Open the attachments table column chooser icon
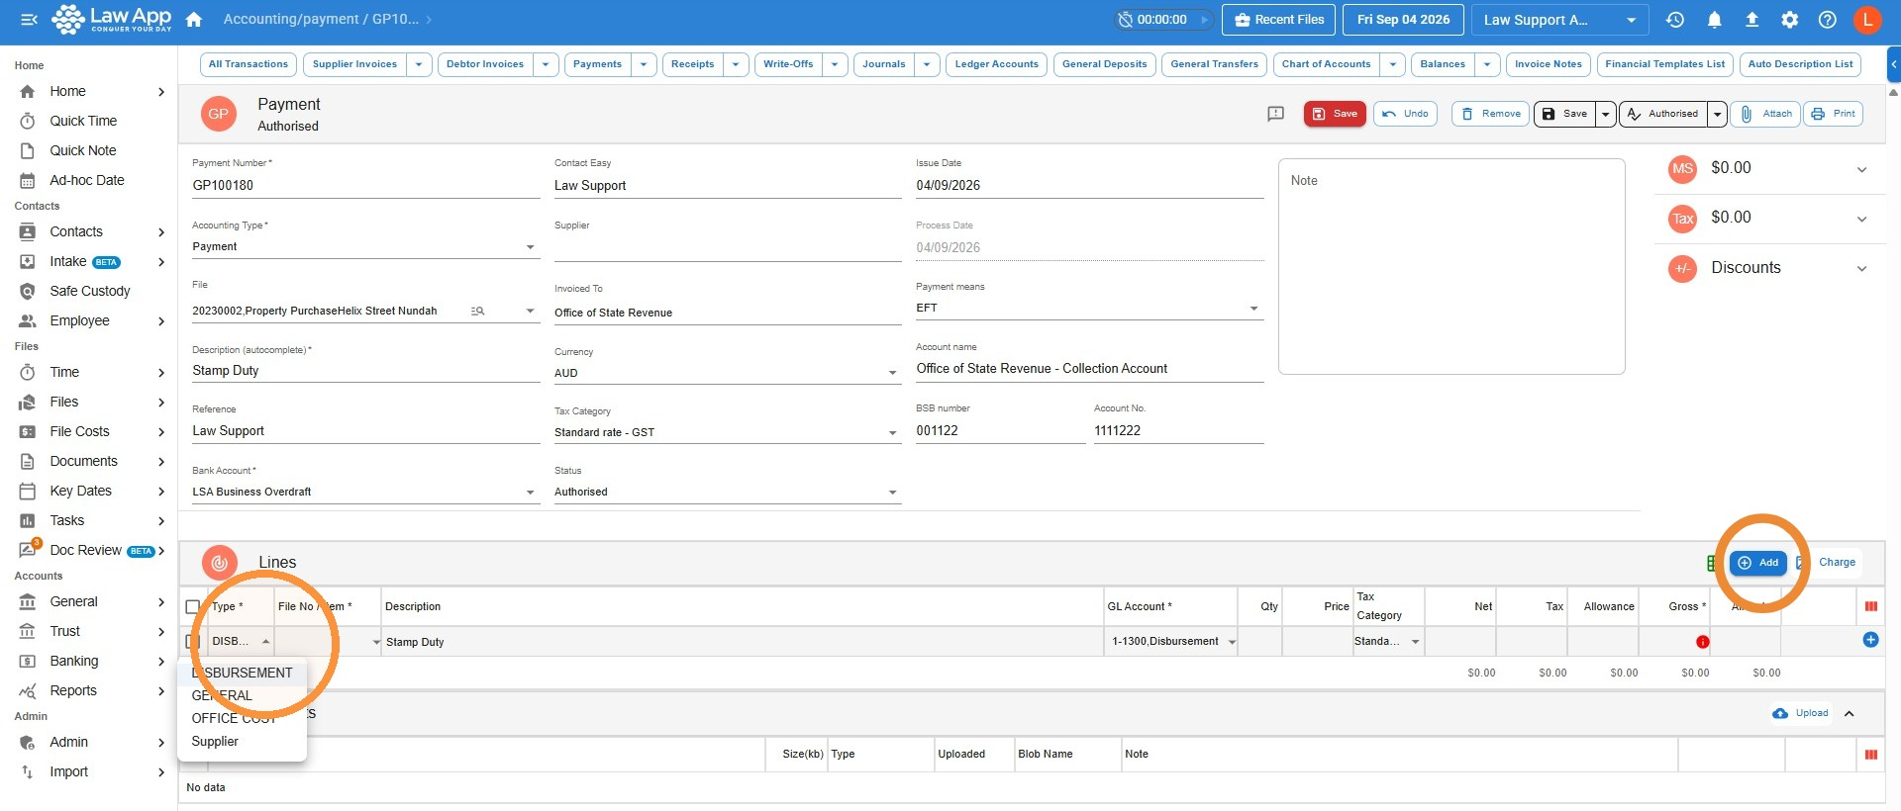Viewport: 1901px width, 811px height. click(x=1871, y=755)
